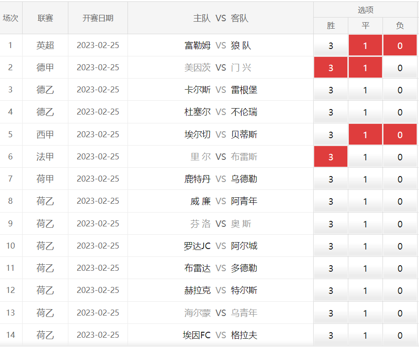Screen dimensions: 419x347
Task: Select win (3) for 富勒姆 vs 狼队
Action: 331,45
